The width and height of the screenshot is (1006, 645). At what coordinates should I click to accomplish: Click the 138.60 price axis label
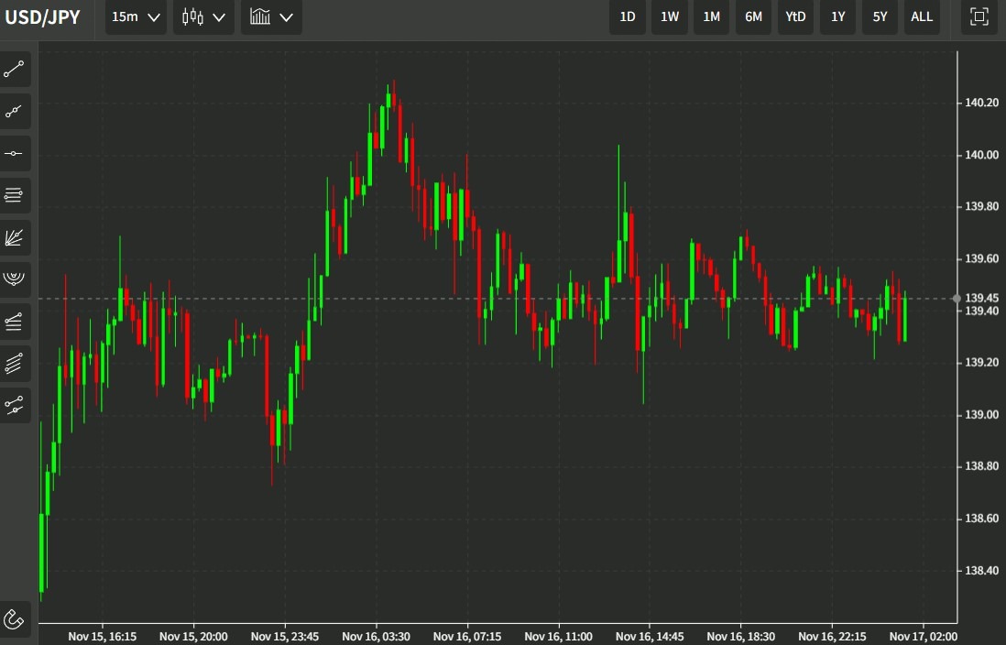tap(981, 519)
